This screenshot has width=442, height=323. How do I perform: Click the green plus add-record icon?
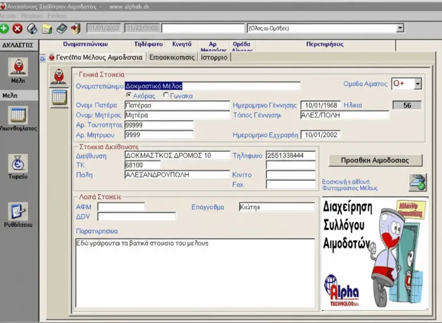click(5, 28)
